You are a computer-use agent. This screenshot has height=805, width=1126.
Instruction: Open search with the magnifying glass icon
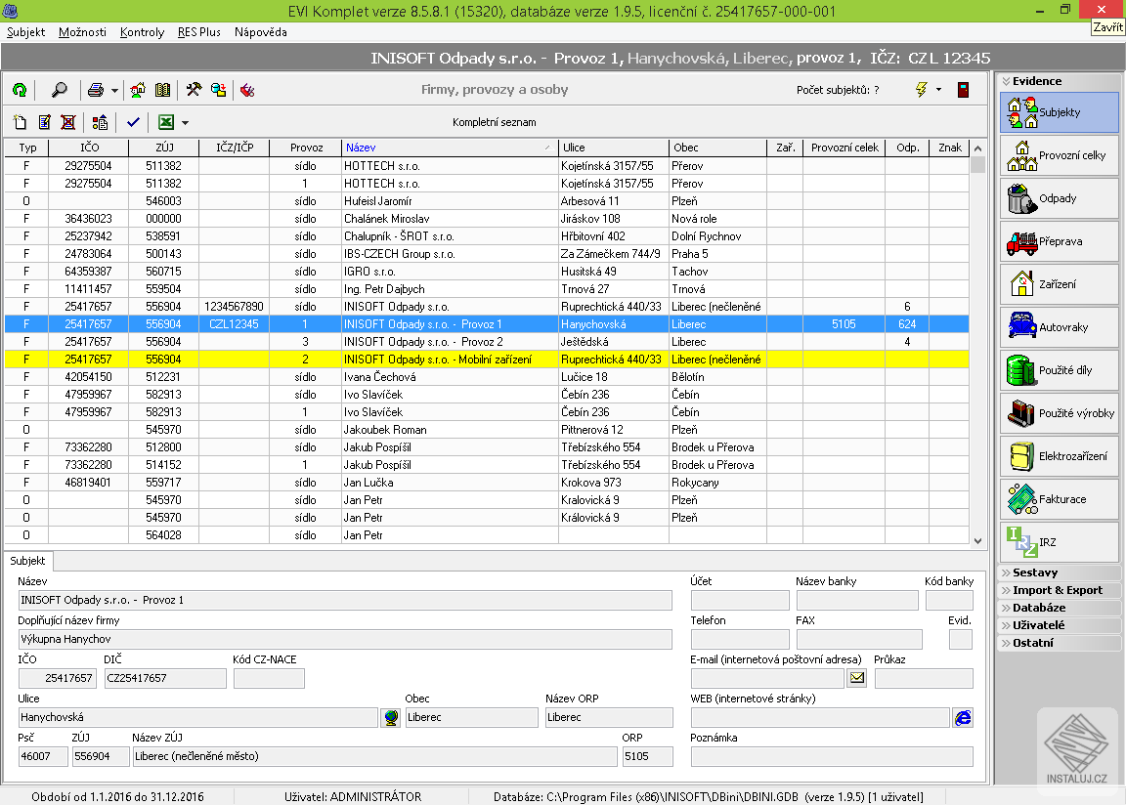pyautogui.click(x=59, y=90)
